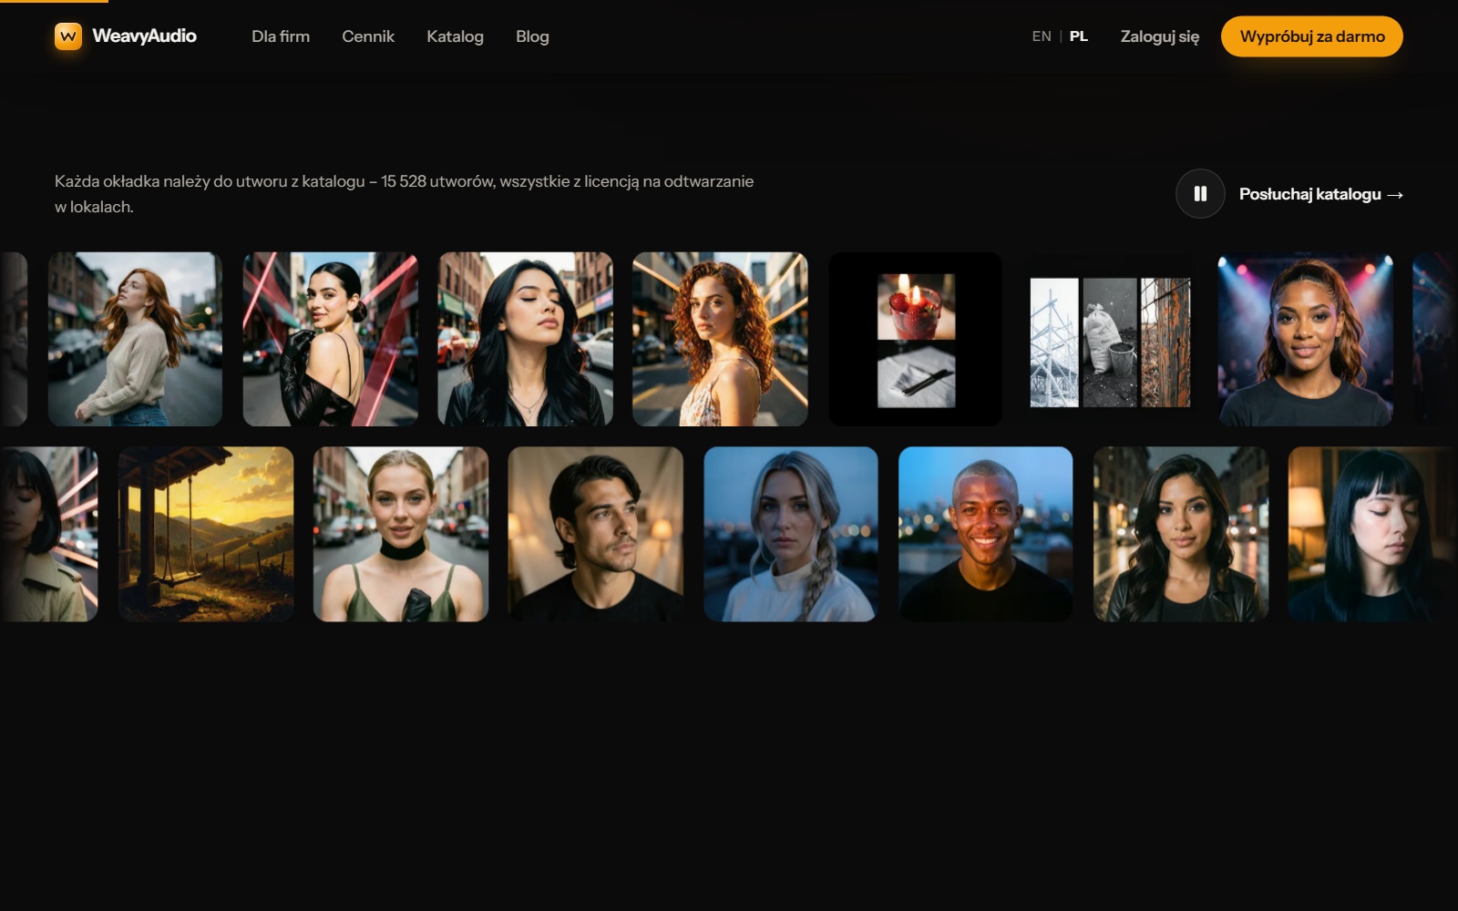The height and width of the screenshot is (911, 1458).
Task: Select the strawberry candle cover
Action: point(916,339)
